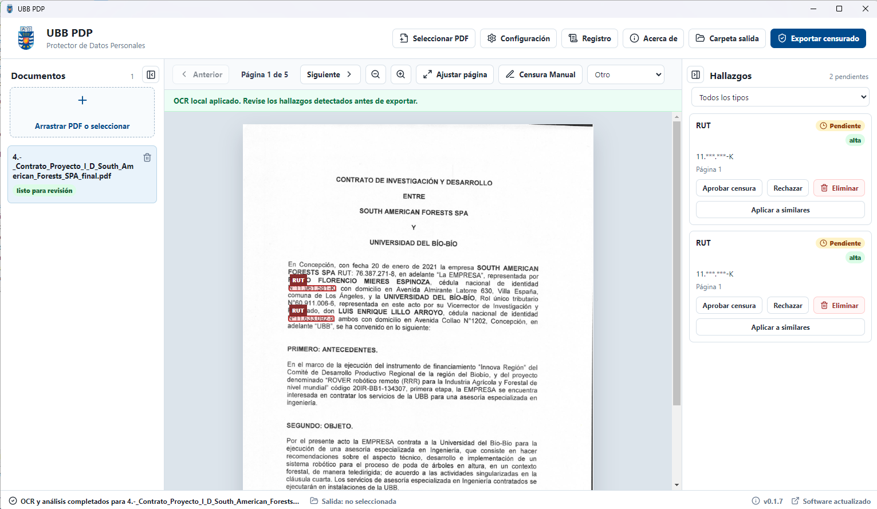Click Software actualizado status link
Viewport: 877px width, 509px height.
pyautogui.click(x=831, y=501)
